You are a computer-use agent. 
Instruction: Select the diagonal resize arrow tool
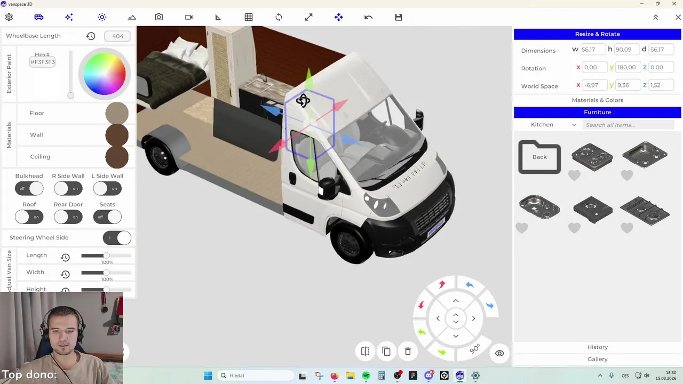(308, 17)
